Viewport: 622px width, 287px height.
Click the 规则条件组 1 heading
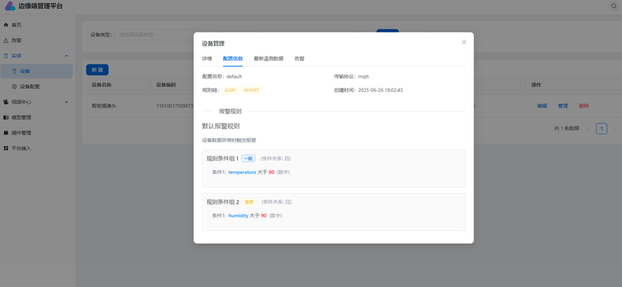coord(222,159)
